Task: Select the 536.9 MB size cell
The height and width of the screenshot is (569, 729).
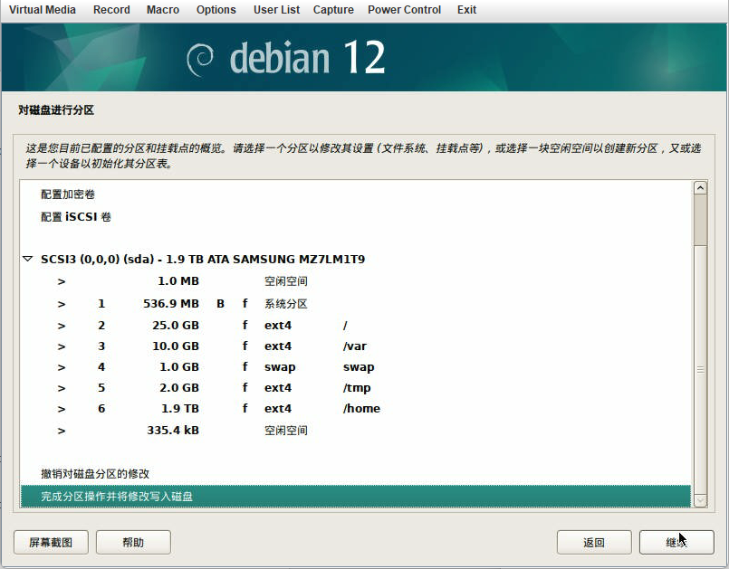Action: point(171,304)
